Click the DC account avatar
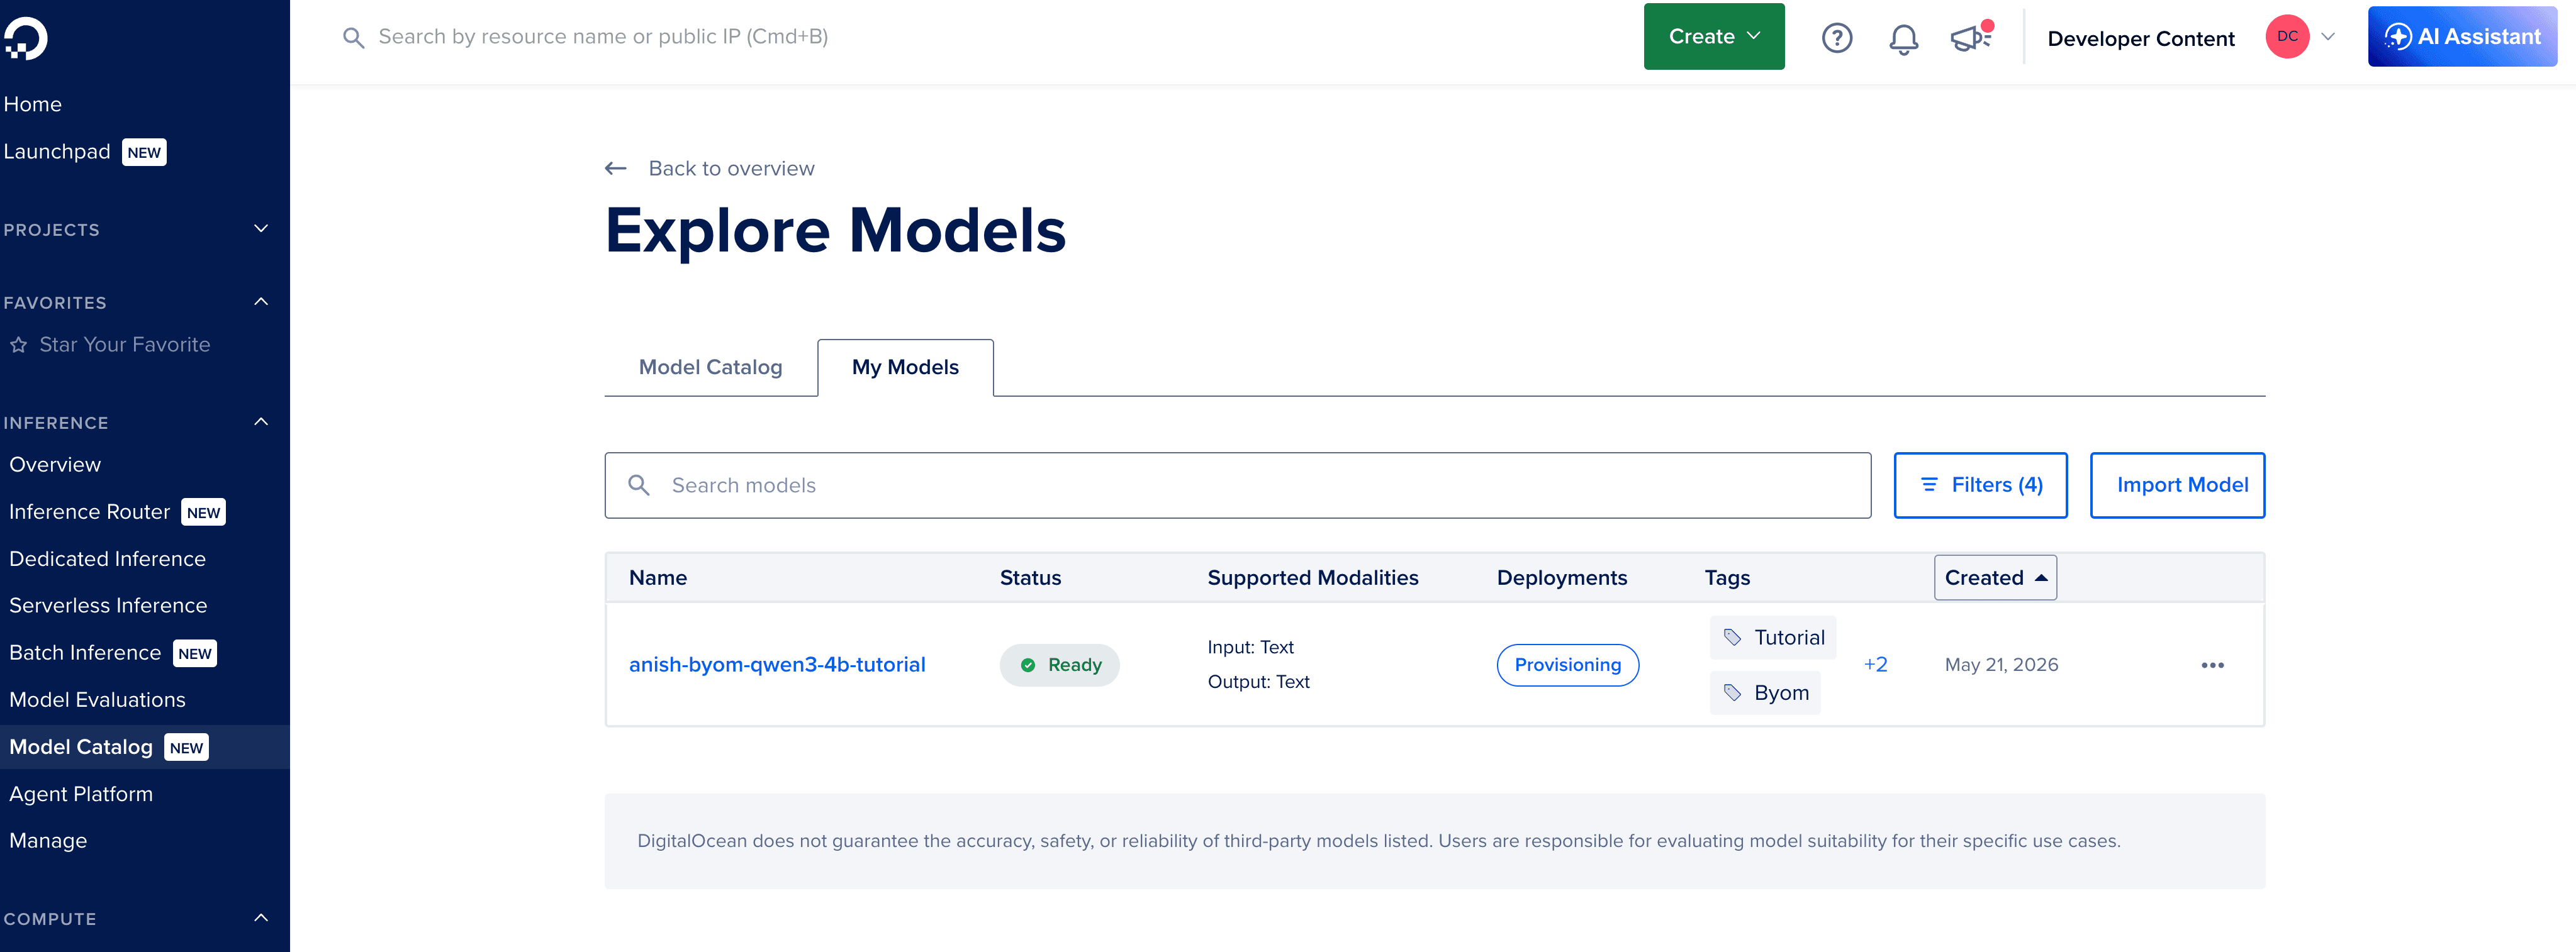 click(2287, 37)
